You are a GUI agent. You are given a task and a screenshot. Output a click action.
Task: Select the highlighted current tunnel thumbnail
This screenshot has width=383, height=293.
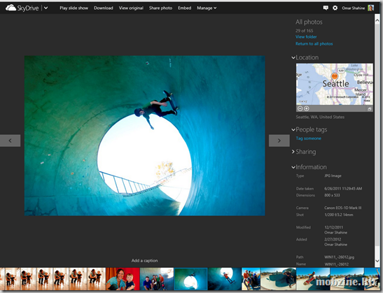(190, 279)
